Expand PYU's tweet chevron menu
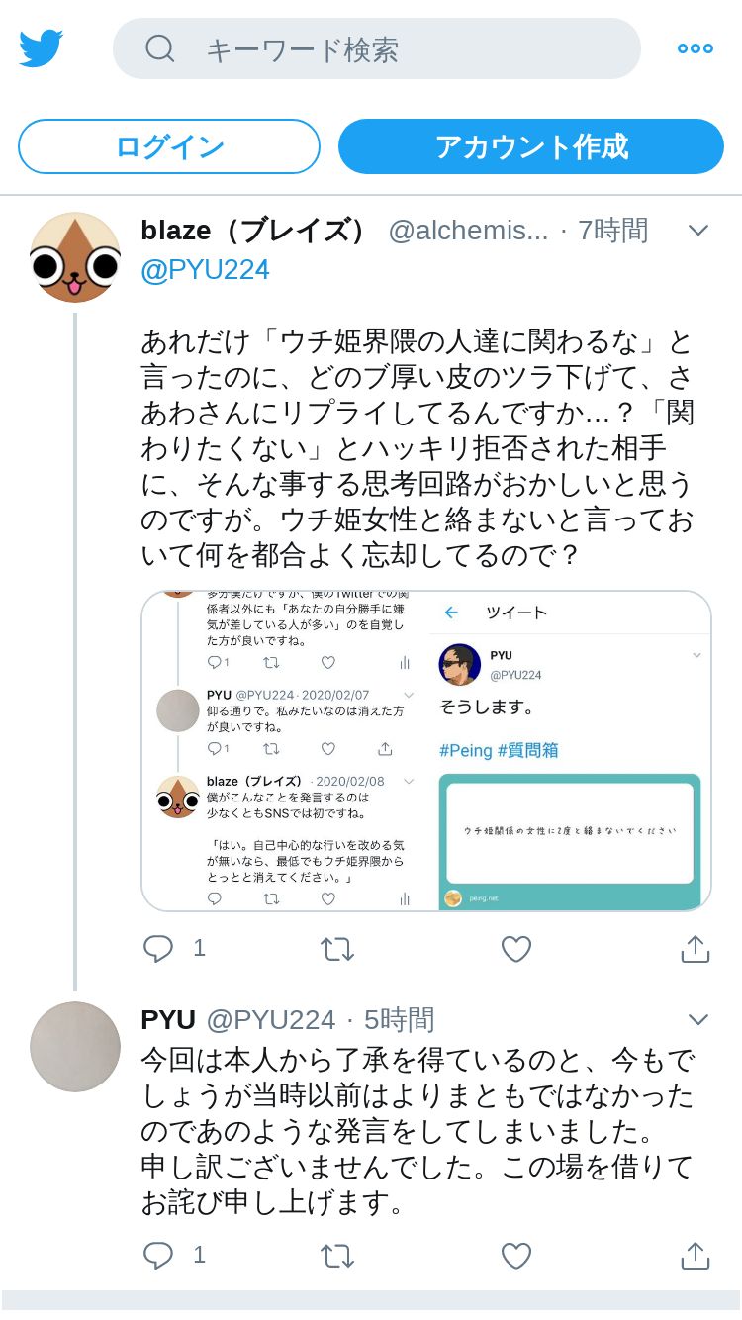 click(698, 1019)
